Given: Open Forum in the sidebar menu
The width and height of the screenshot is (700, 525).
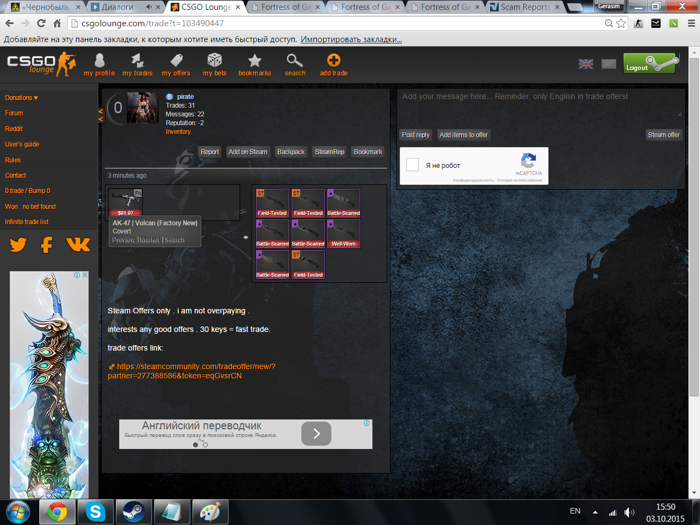Looking at the screenshot, I should click(14, 113).
